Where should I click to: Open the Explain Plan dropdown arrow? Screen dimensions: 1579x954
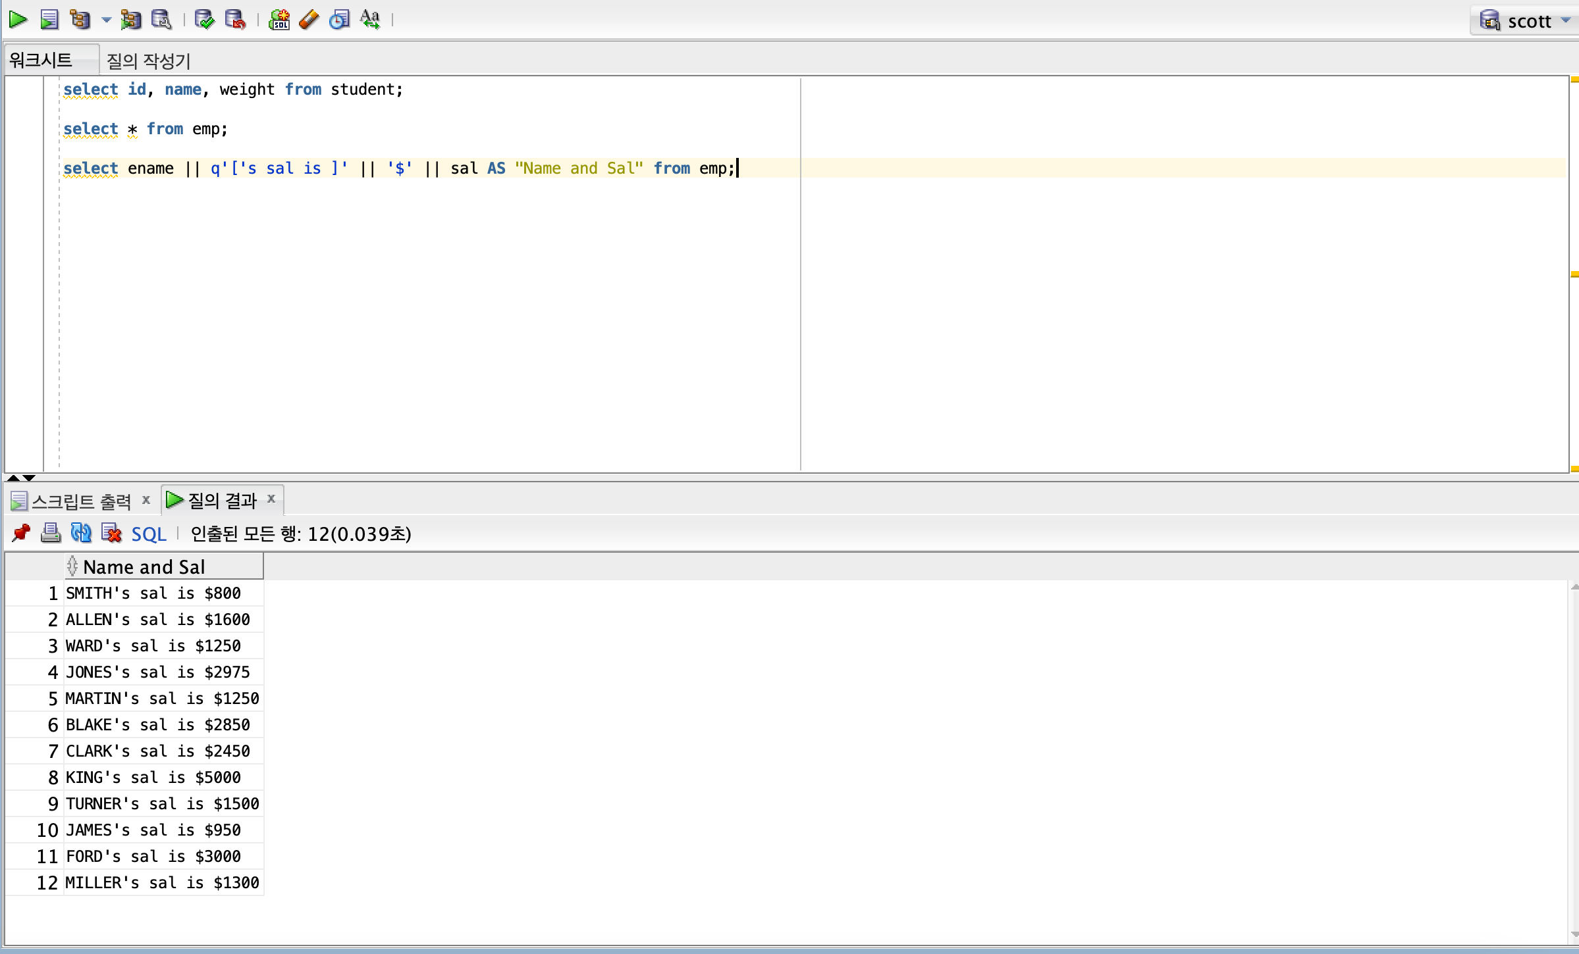click(x=106, y=20)
